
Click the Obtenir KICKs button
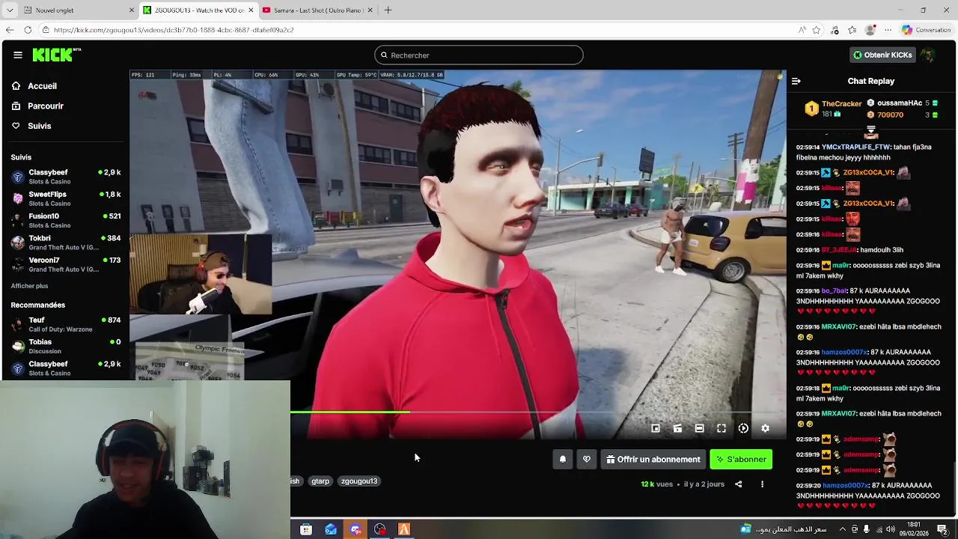(882, 55)
